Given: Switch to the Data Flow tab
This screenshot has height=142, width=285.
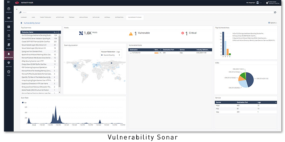Looking at the screenshot, I should click(x=96, y=17).
